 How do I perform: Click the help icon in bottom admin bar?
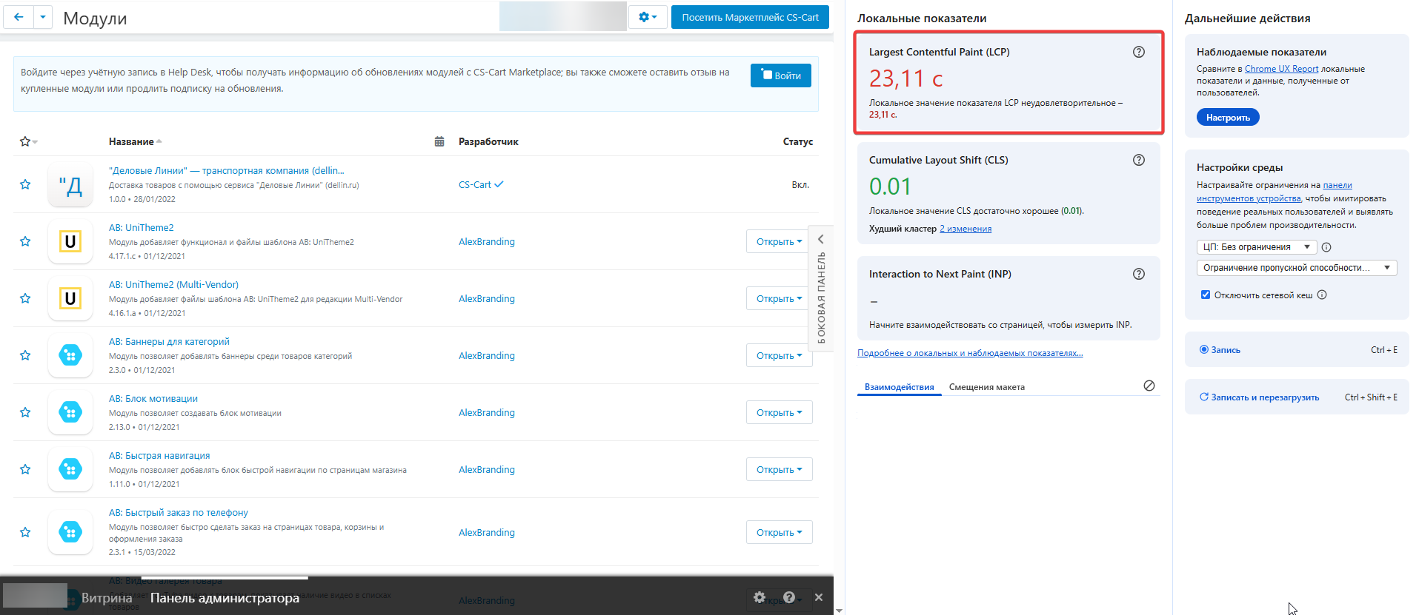point(789,597)
